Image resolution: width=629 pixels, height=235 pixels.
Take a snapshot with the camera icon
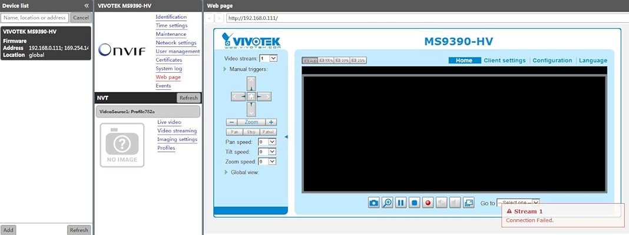coord(373,203)
